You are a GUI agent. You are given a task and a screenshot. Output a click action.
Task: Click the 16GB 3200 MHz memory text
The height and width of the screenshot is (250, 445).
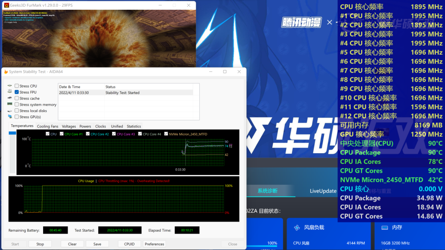tap(395, 243)
